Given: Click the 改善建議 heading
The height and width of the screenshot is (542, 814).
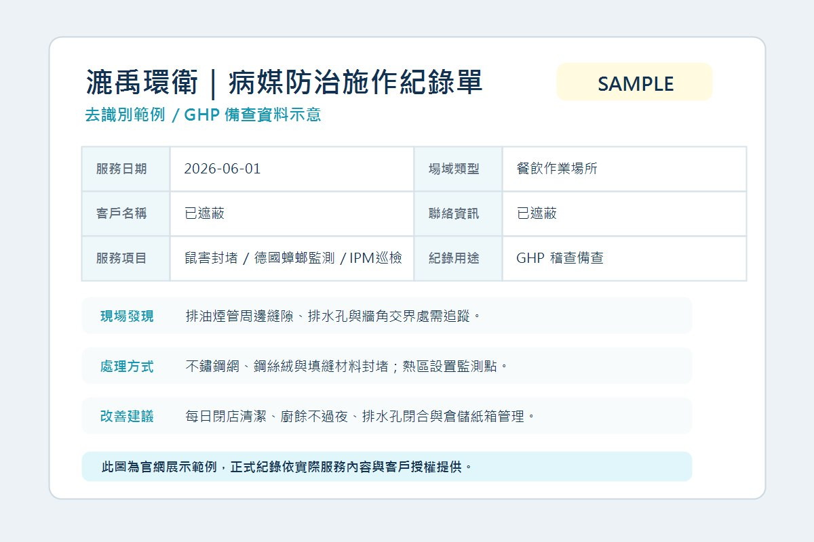Looking at the screenshot, I should click(127, 416).
